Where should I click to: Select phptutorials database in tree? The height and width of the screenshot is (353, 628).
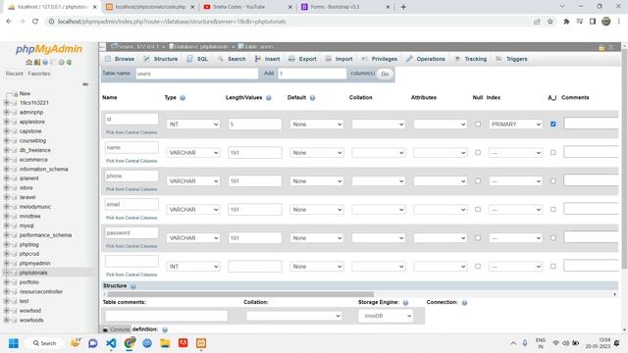pyautogui.click(x=33, y=273)
